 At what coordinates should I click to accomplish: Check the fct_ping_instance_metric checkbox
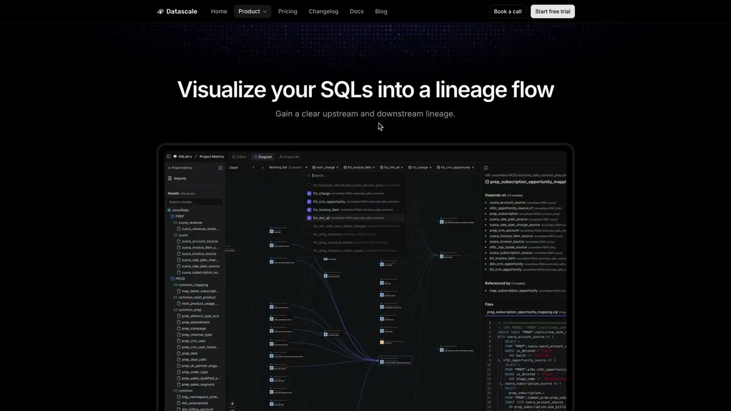[x=309, y=243]
